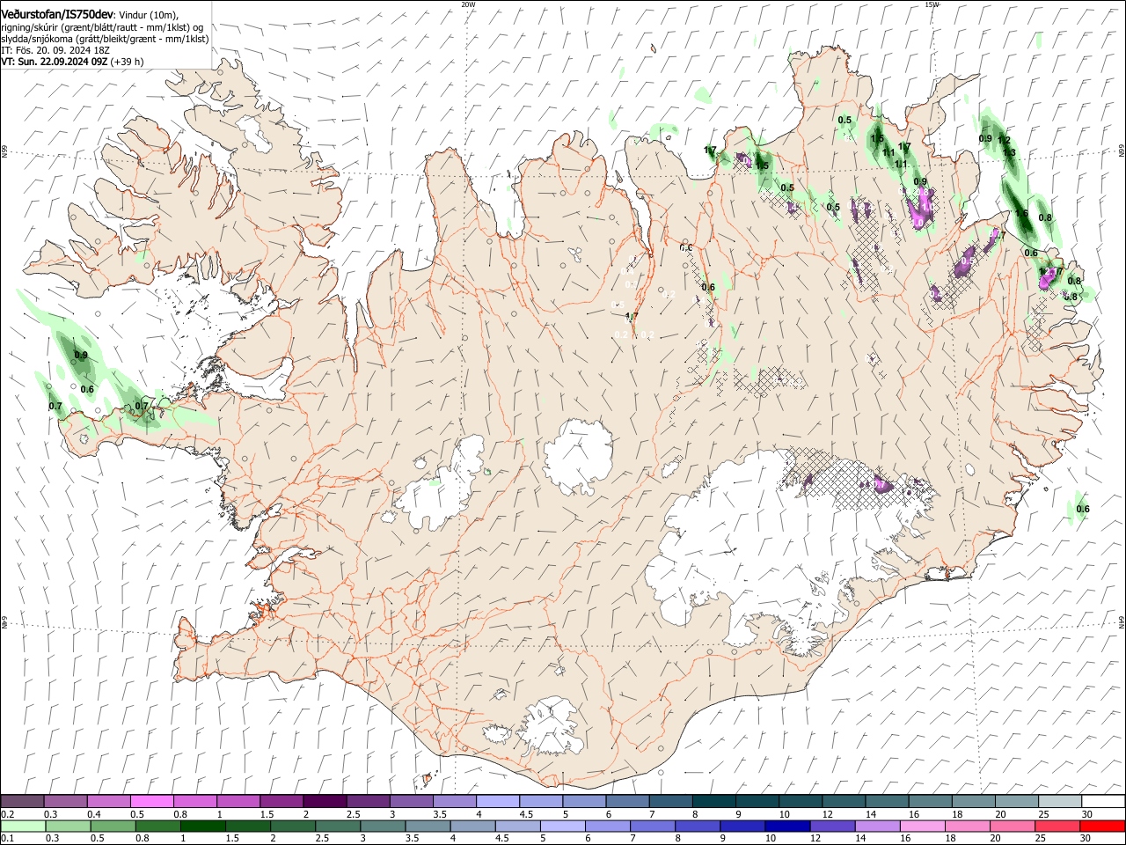The height and width of the screenshot is (845, 1126).
Task: Click the 1.3 precipitation value off the northeast coast
Action: point(1009,153)
